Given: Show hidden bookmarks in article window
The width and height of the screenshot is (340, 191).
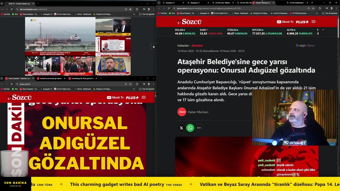Looking at the screenshot, I should pyautogui.click(x=317, y=13).
